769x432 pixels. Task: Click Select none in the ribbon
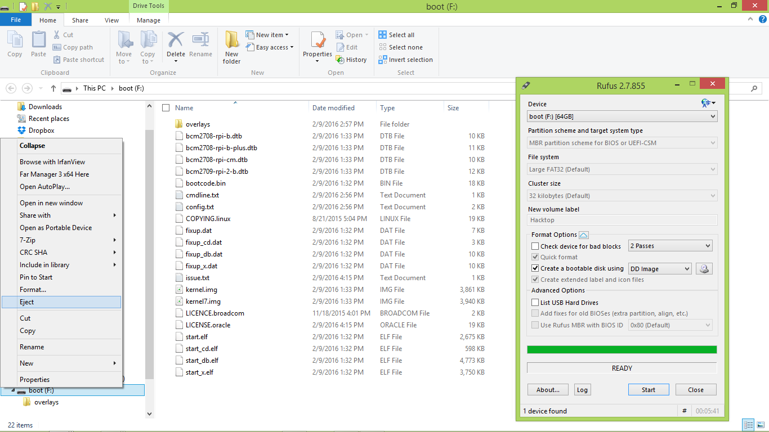400,47
